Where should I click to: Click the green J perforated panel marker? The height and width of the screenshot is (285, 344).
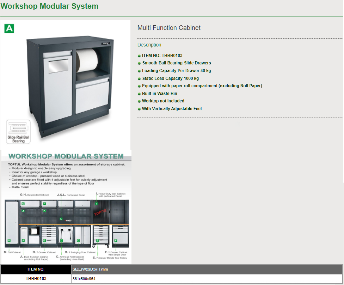(x=23, y=211)
